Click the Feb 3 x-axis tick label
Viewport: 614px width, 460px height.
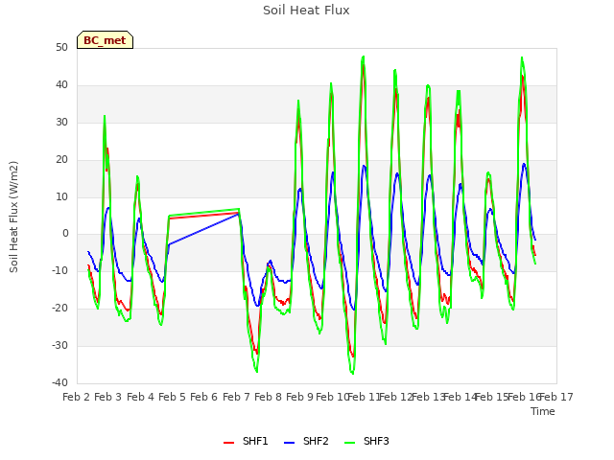point(108,397)
